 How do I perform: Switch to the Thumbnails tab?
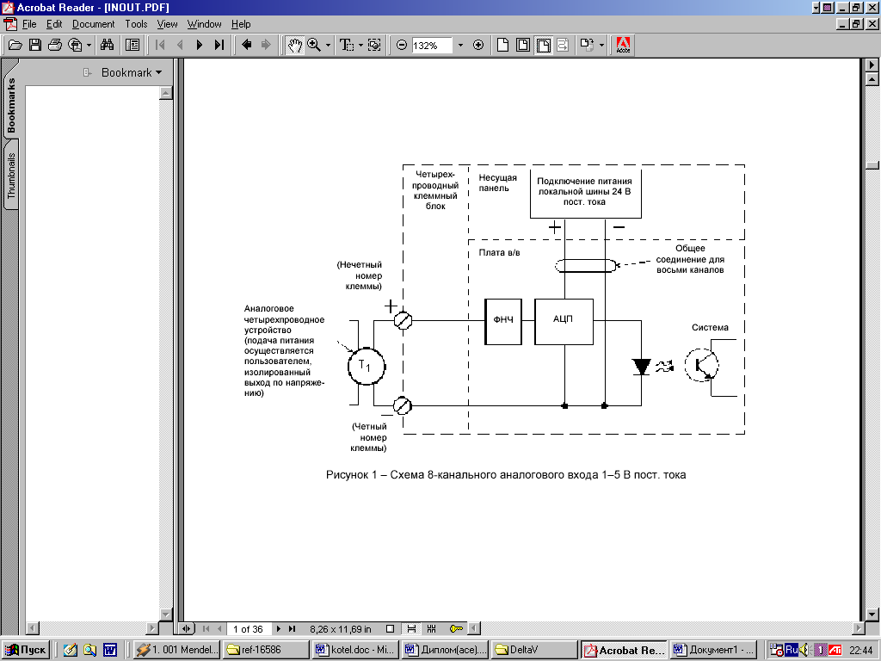[11, 176]
